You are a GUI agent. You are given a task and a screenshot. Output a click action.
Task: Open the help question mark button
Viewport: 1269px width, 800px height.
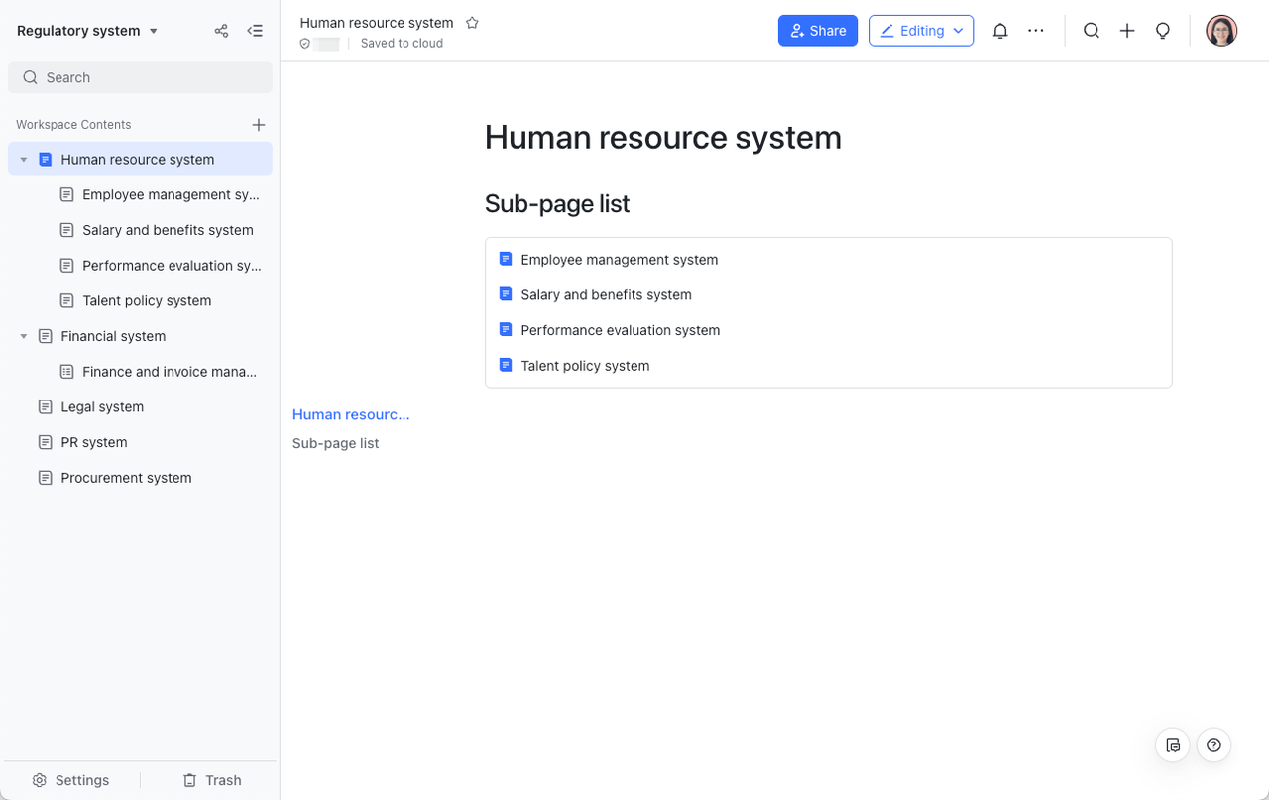(x=1213, y=745)
